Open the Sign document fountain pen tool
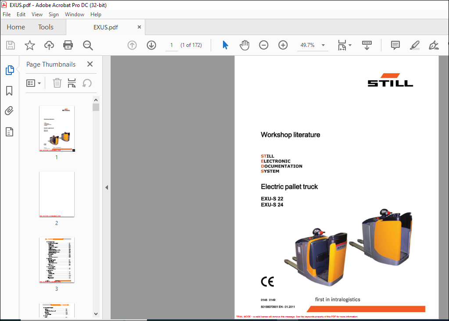The width and height of the screenshot is (449, 321). (434, 45)
